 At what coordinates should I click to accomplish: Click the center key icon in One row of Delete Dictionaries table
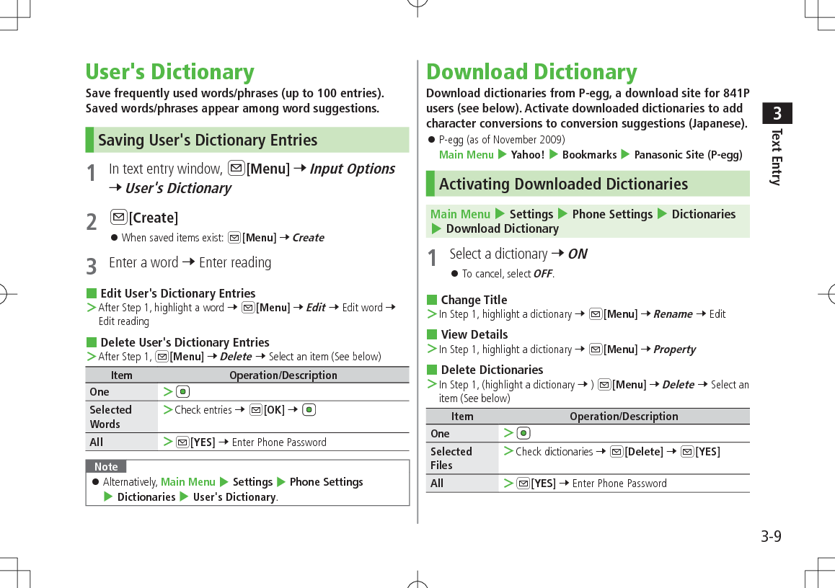coord(522,433)
